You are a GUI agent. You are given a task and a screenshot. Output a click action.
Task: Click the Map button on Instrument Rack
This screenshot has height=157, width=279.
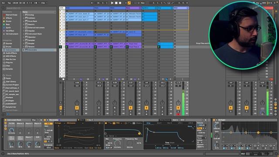(34, 120)
